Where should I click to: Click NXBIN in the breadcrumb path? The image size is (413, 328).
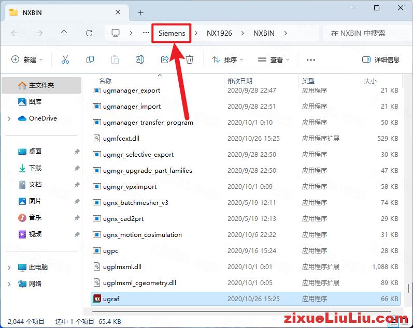[264, 33]
